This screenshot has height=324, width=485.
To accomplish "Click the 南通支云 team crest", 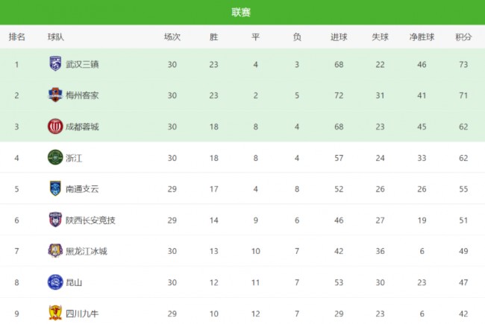I will [55, 188].
